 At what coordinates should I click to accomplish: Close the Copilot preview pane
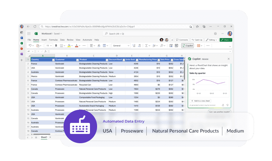pos(228,59)
